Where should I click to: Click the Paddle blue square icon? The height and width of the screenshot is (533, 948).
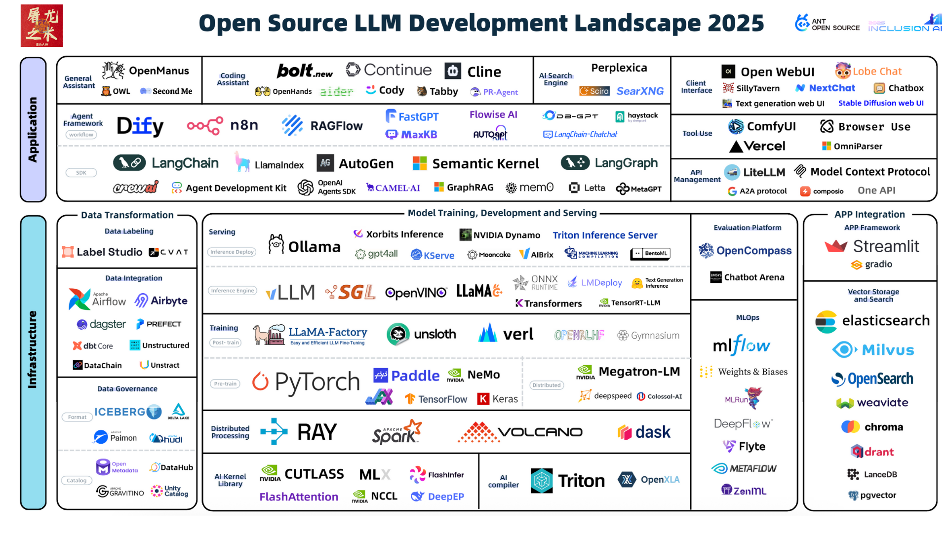click(x=381, y=376)
